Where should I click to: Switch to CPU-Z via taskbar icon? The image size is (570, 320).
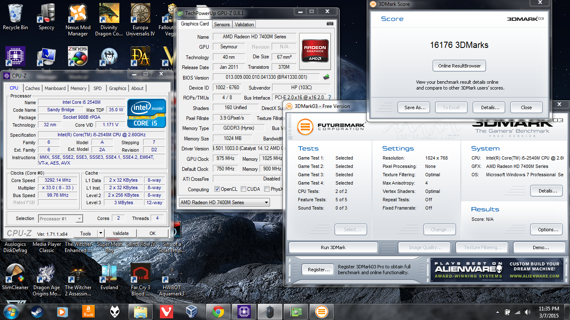coord(244,311)
